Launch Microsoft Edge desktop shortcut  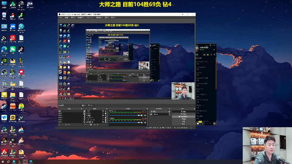(4, 49)
